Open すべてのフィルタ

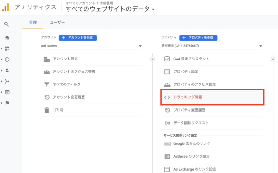[x=92, y=84]
